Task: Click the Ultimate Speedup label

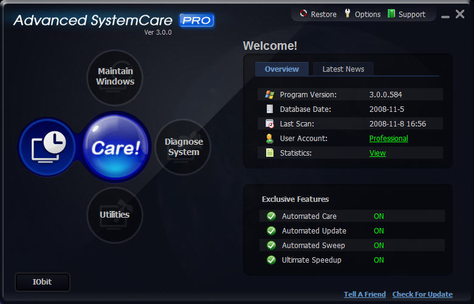Action: (x=311, y=260)
